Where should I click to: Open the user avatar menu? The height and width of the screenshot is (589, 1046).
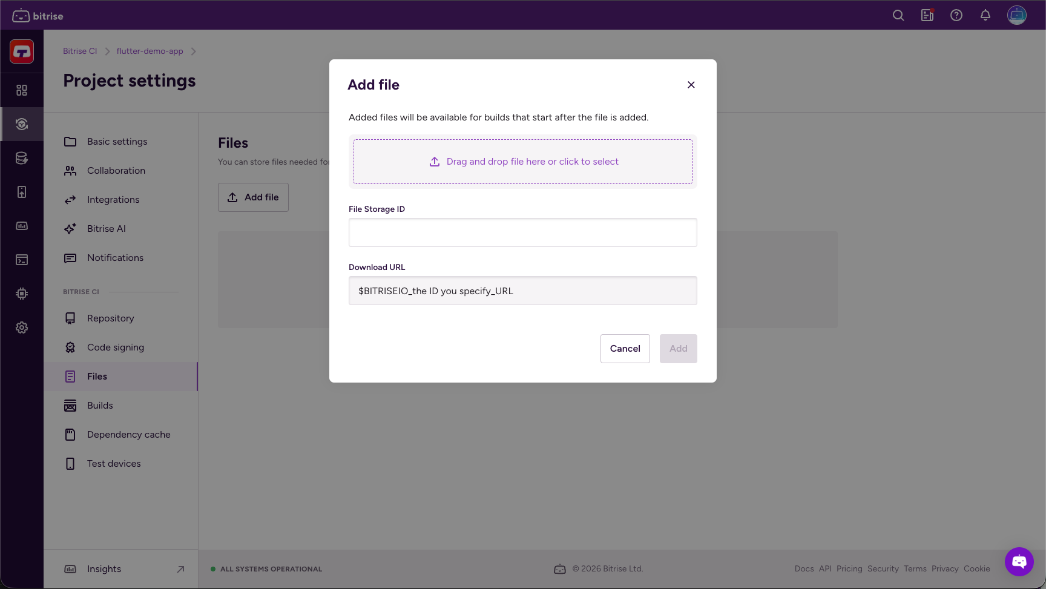pyautogui.click(x=1017, y=15)
